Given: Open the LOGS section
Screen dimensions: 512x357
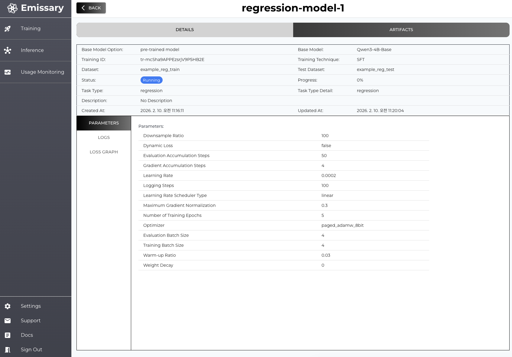Looking at the screenshot, I should (x=104, y=137).
